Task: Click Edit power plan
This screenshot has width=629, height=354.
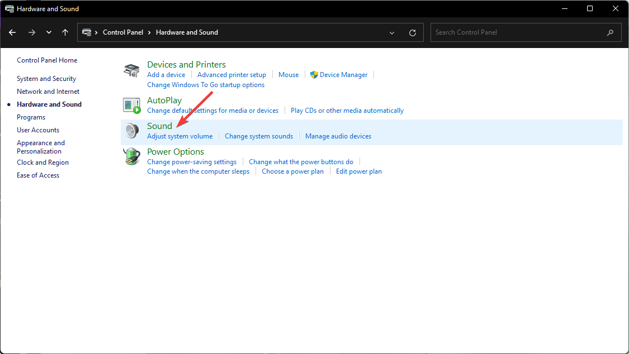Action: (x=358, y=171)
